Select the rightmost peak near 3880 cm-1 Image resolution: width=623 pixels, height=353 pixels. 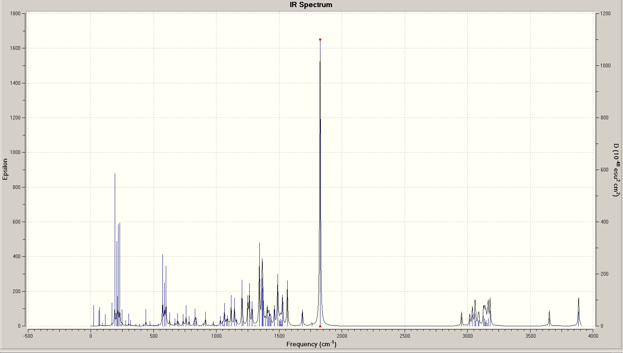tap(579, 312)
